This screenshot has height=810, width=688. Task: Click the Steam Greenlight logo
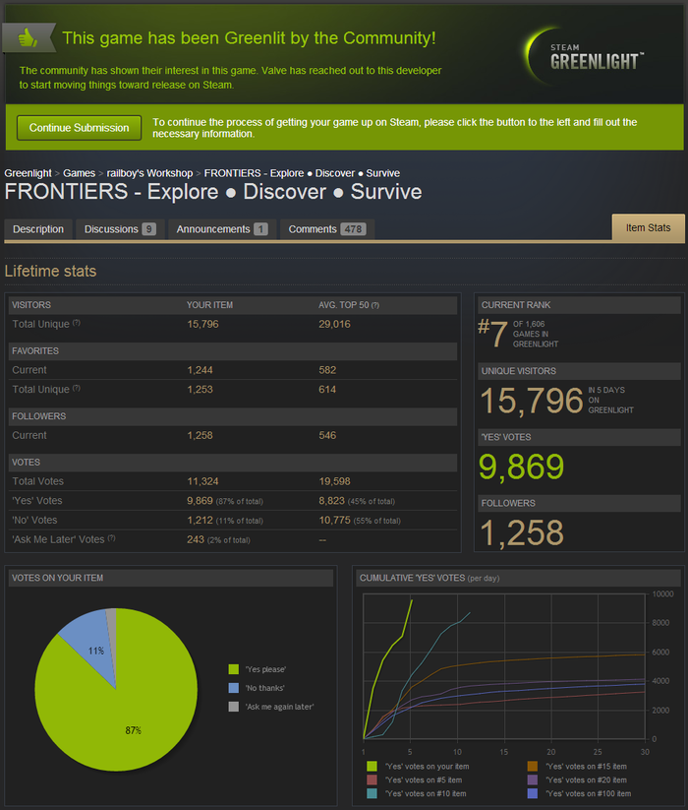coord(585,57)
